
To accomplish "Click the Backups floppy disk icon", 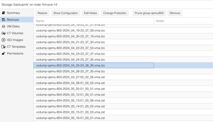I will (4, 20).
